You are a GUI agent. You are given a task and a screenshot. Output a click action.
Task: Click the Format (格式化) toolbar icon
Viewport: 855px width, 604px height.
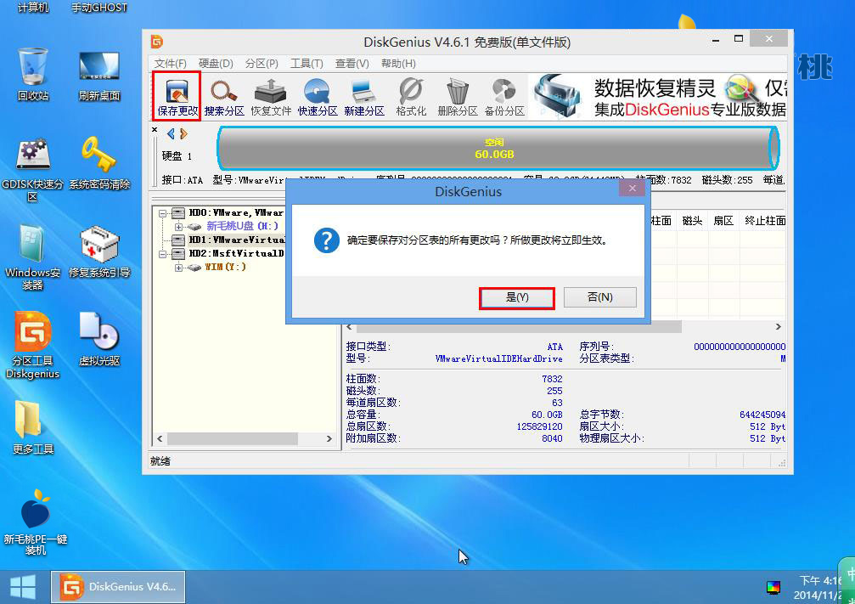pos(411,97)
